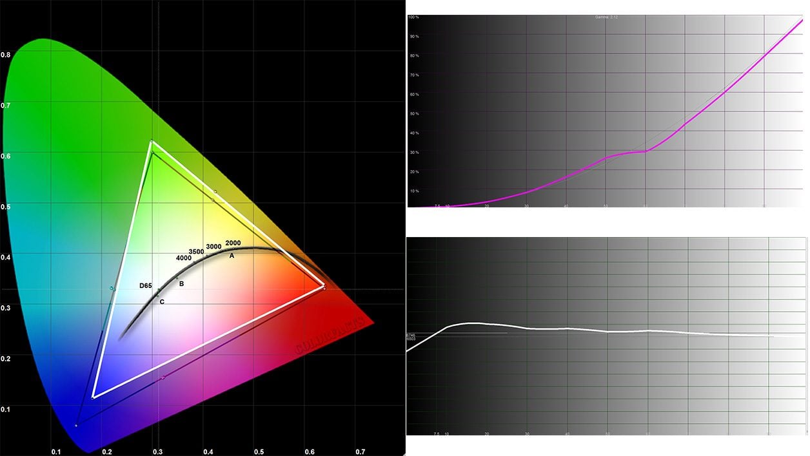Click the 30 % label on the gamma chart
Viewport: 810px width, 456px height.
[415, 153]
